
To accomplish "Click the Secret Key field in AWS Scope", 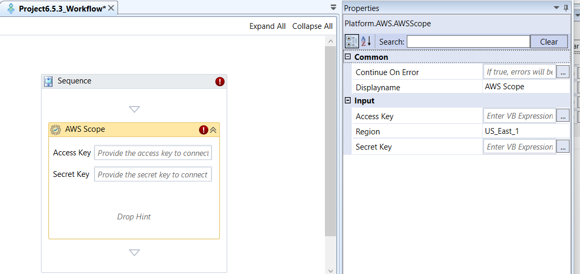I will point(153,174).
